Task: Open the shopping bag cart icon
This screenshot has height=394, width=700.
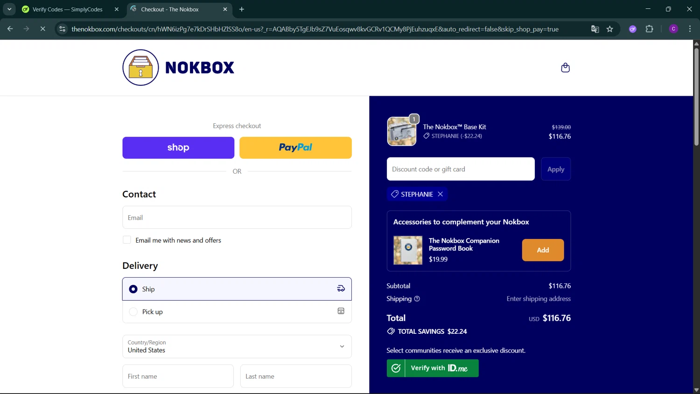Action: point(565,68)
